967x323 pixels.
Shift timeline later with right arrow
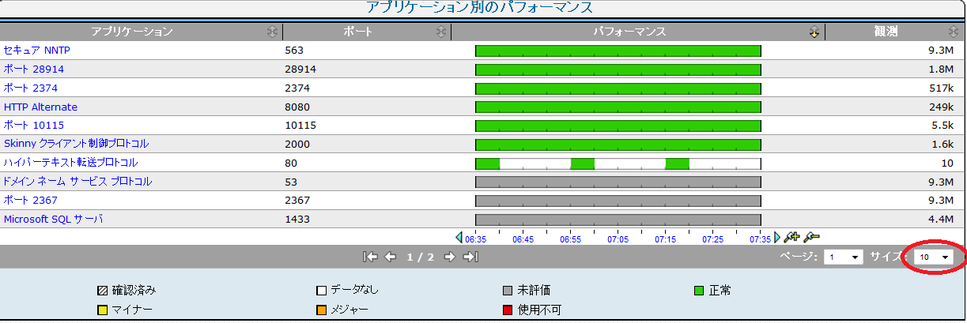click(777, 237)
